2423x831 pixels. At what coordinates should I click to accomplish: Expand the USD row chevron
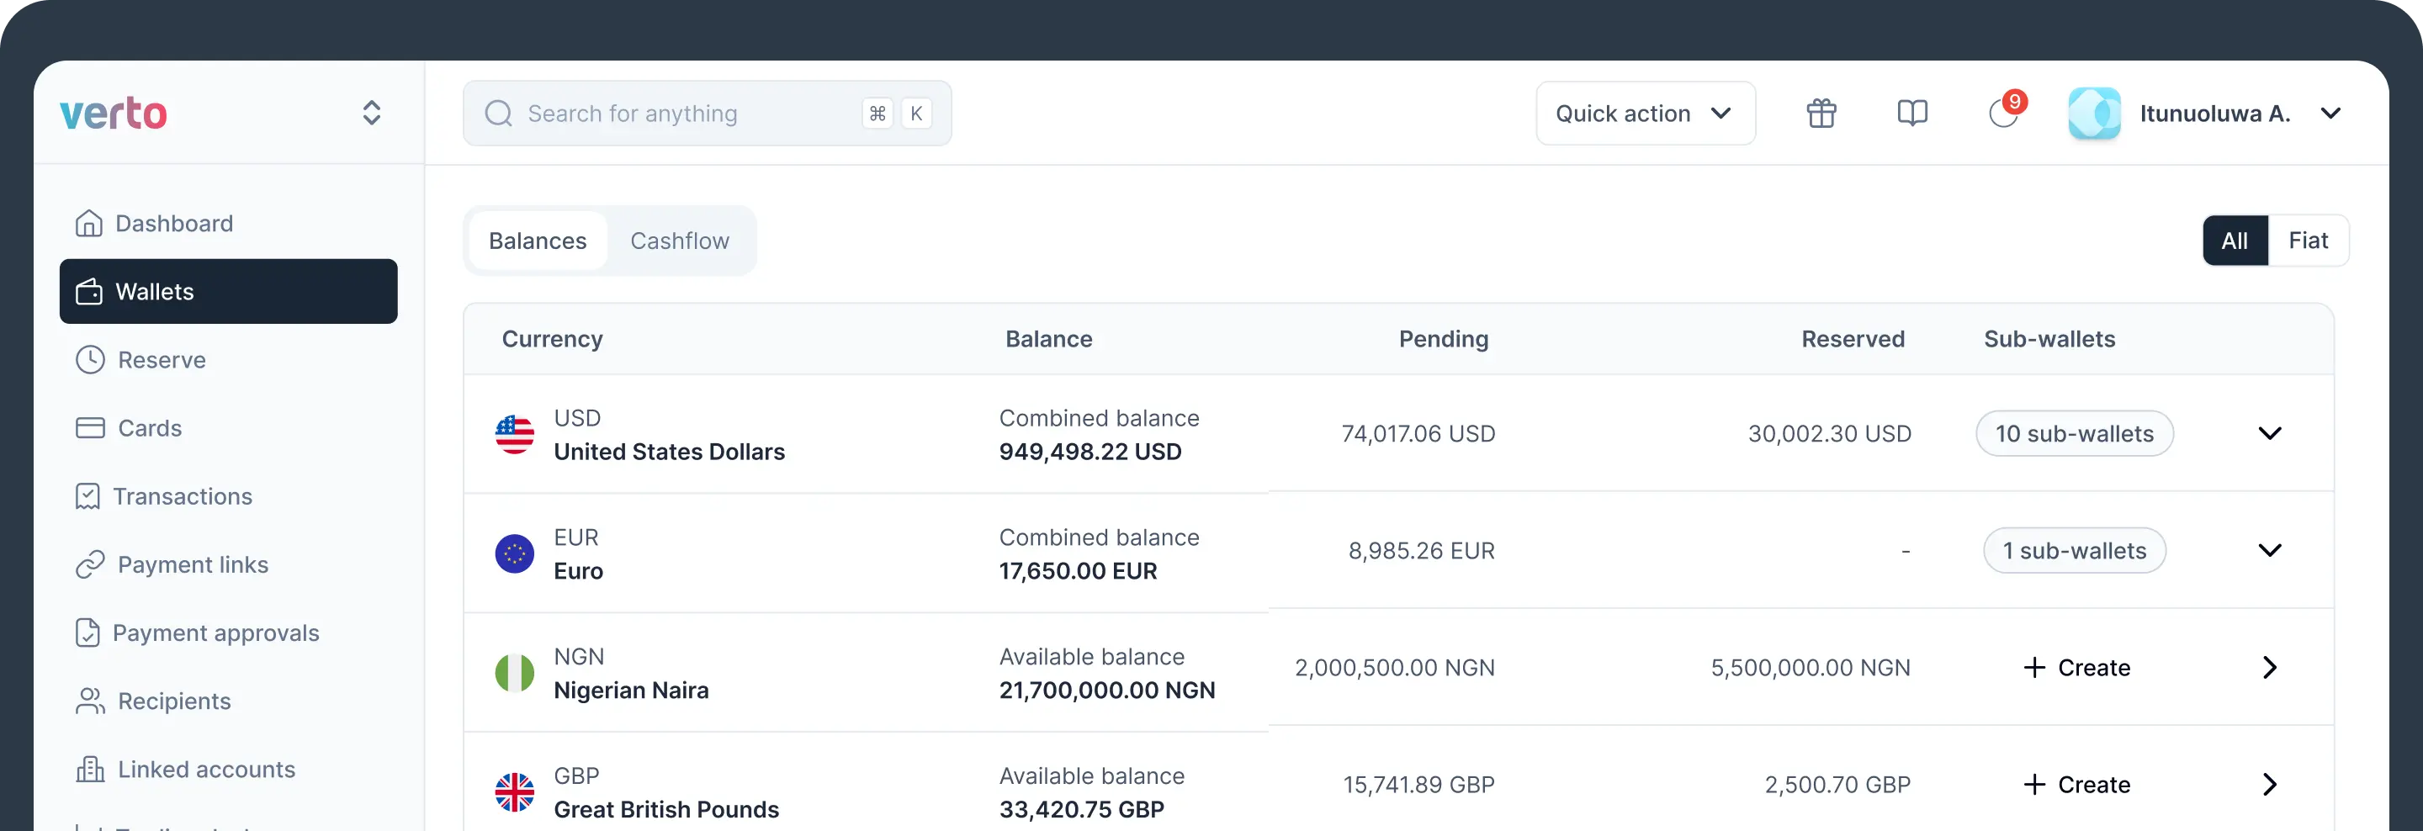tap(2269, 434)
